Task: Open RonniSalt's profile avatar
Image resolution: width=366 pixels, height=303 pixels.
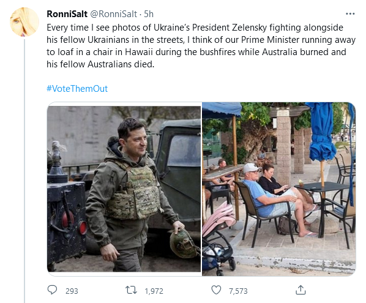Action: tap(24, 22)
